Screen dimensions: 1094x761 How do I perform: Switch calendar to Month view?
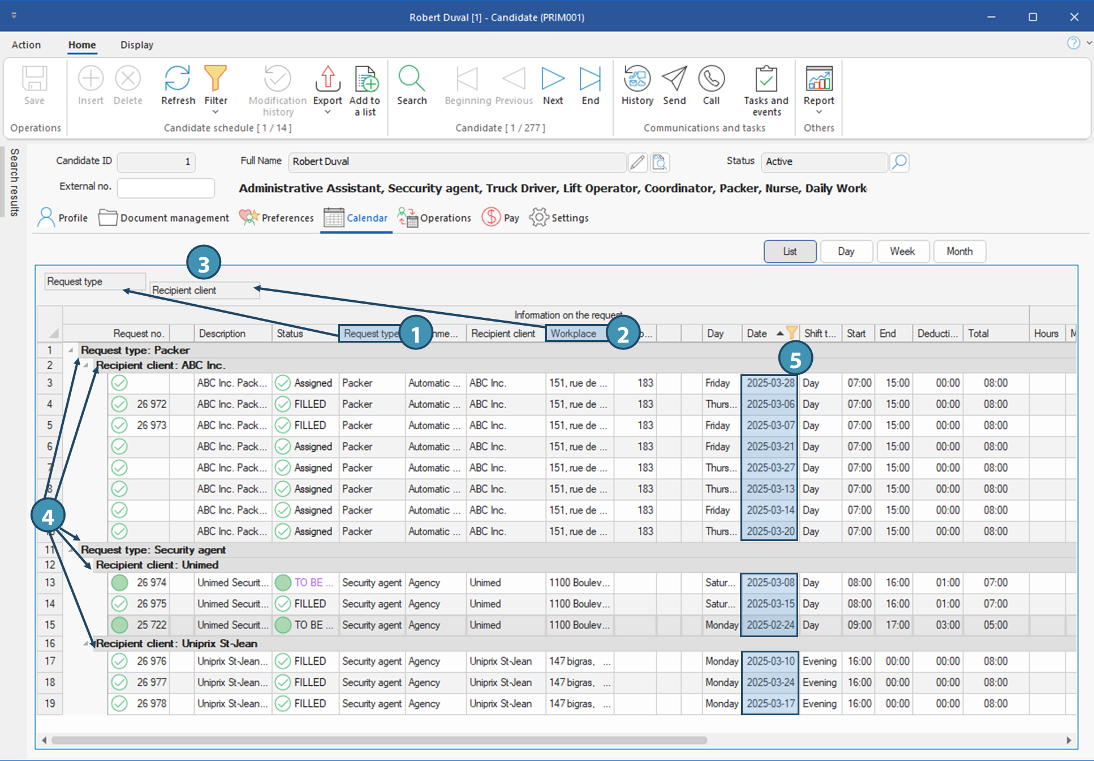click(x=959, y=252)
